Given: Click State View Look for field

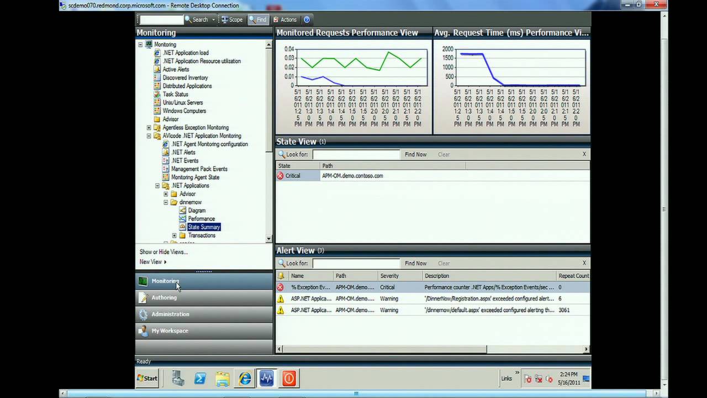Looking at the screenshot, I should (x=356, y=154).
